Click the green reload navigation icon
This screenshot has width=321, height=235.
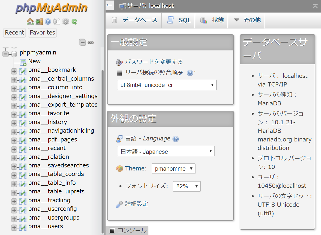[x=74, y=22]
